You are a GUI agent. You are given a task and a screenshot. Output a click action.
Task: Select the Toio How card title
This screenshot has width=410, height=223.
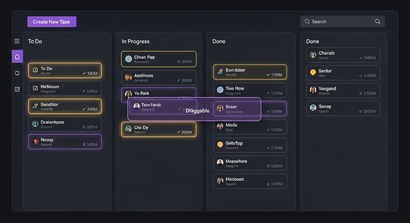pyautogui.click(x=235, y=88)
